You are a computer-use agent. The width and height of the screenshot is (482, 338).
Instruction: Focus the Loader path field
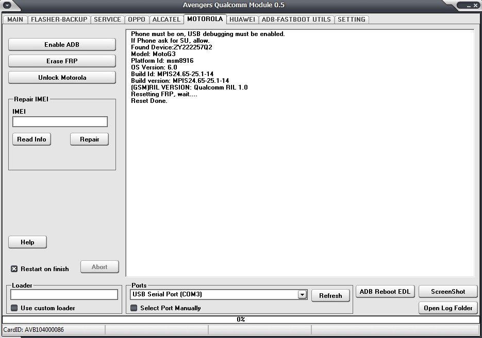[64, 294]
